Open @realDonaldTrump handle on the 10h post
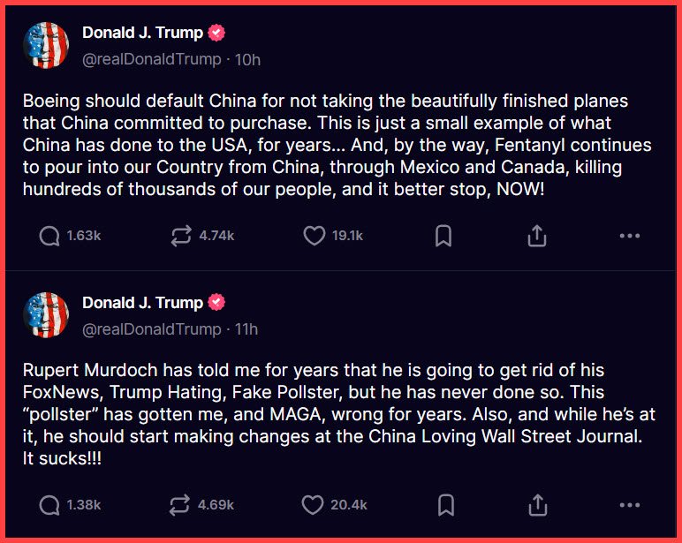This screenshot has height=543, width=682. [x=151, y=60]
